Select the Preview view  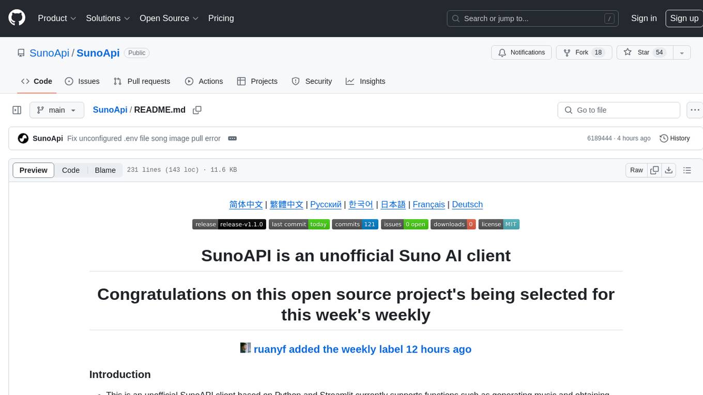34,170
